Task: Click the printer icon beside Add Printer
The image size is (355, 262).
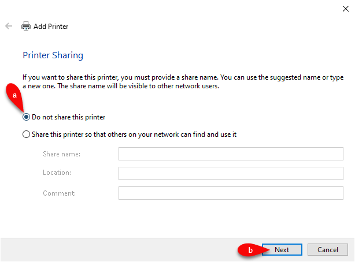Action: (x=26, y=26)
